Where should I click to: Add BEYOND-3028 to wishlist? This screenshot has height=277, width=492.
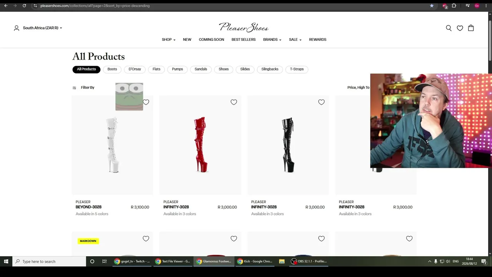tap(146, 102)
